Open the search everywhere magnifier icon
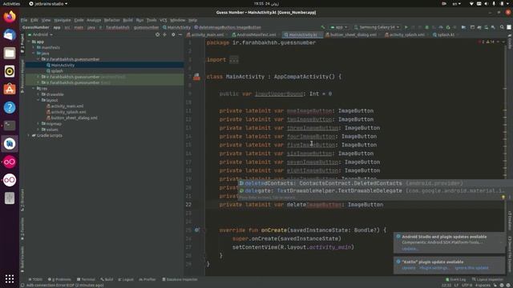 tap(502, 27)
